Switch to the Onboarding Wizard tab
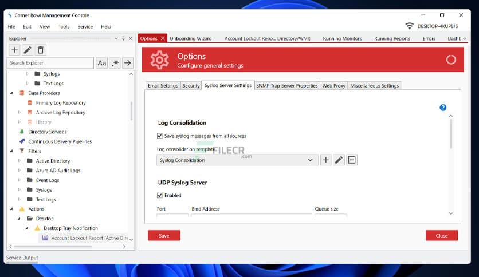The width and height of the screenshot is (479, 277). click(x=191, y=38)
